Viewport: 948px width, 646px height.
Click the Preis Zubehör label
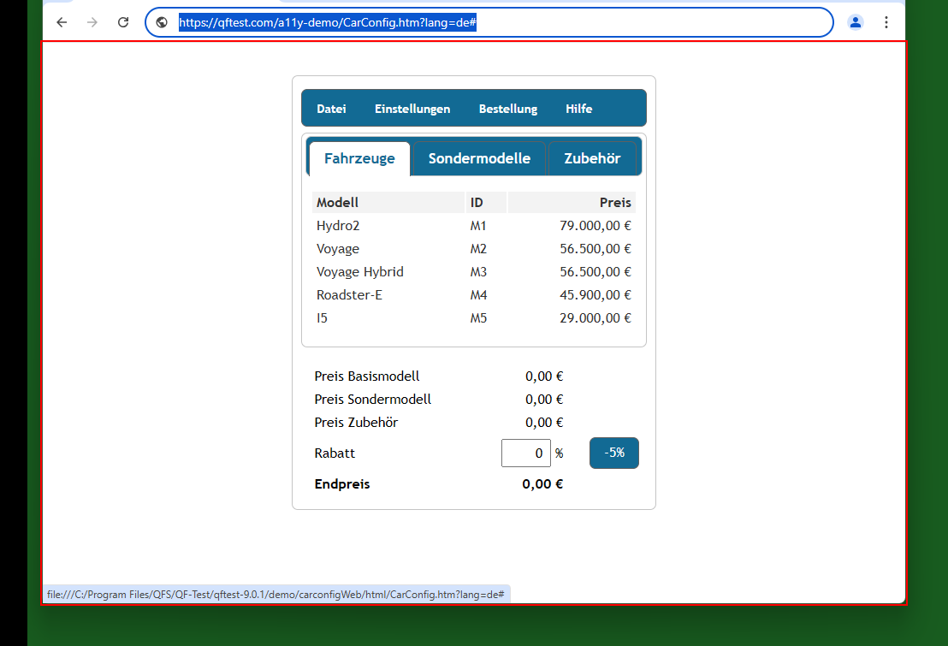click(356, 422)
